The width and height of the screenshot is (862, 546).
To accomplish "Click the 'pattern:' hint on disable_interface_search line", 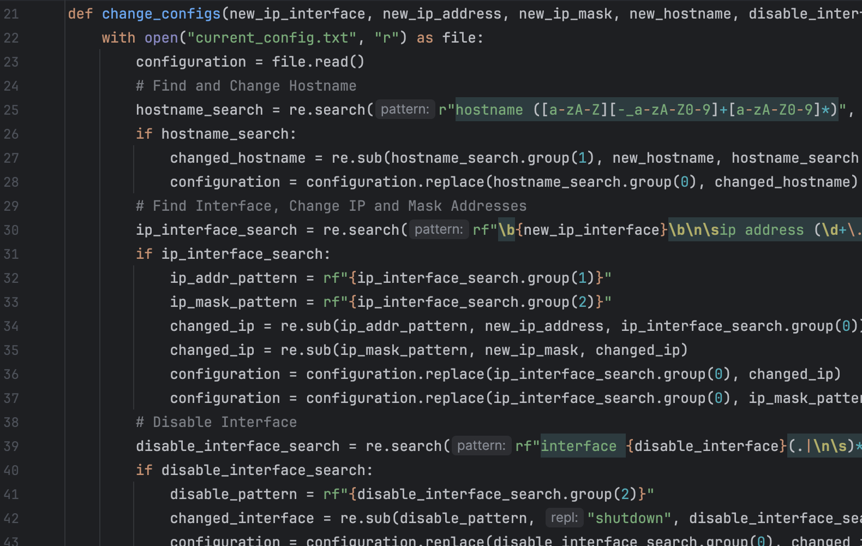I will 481,446.
